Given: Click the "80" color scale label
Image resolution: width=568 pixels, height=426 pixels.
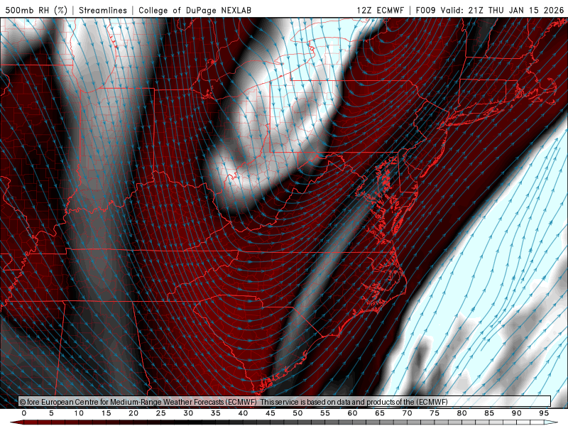Looking at the screenshot, I should click(462, 413).
